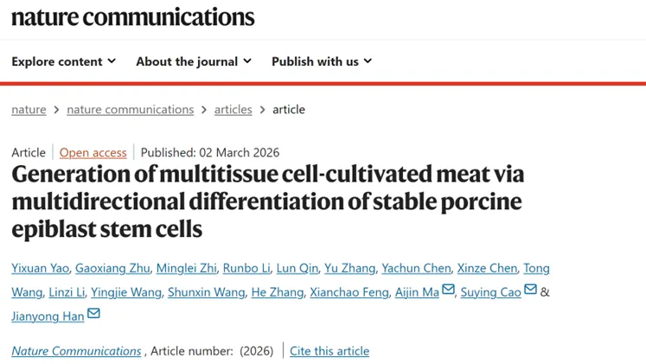Viewport: 646px width, 364px height.
Task: Expand the Publish with us menu
Action: point(321,61)
